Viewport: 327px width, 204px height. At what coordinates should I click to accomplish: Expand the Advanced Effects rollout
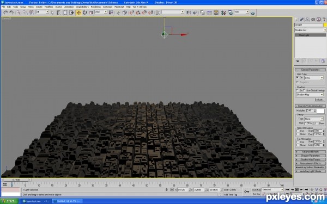[310, 152]
